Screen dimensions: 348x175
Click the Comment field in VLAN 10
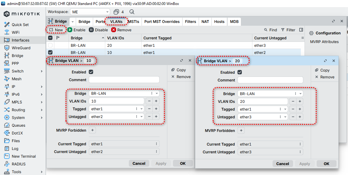[x=124, y=80]
